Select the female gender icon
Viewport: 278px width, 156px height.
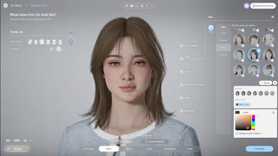[x=59, y=49]
